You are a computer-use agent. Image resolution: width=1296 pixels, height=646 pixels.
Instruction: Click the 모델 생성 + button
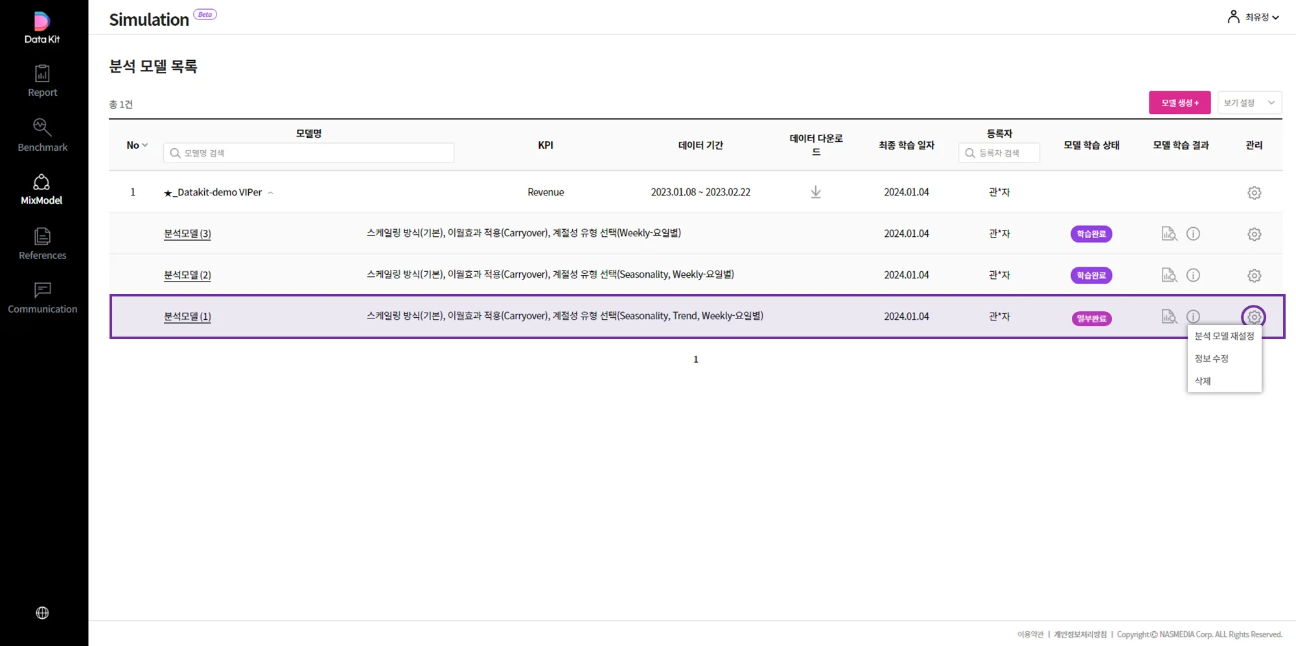pos(1179,103)
